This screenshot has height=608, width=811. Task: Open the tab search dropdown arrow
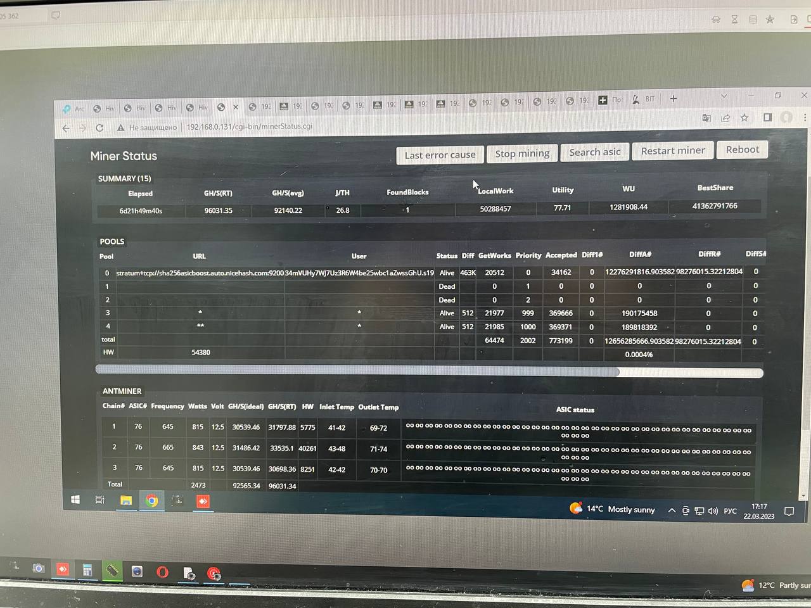click(x=724, y=96)
